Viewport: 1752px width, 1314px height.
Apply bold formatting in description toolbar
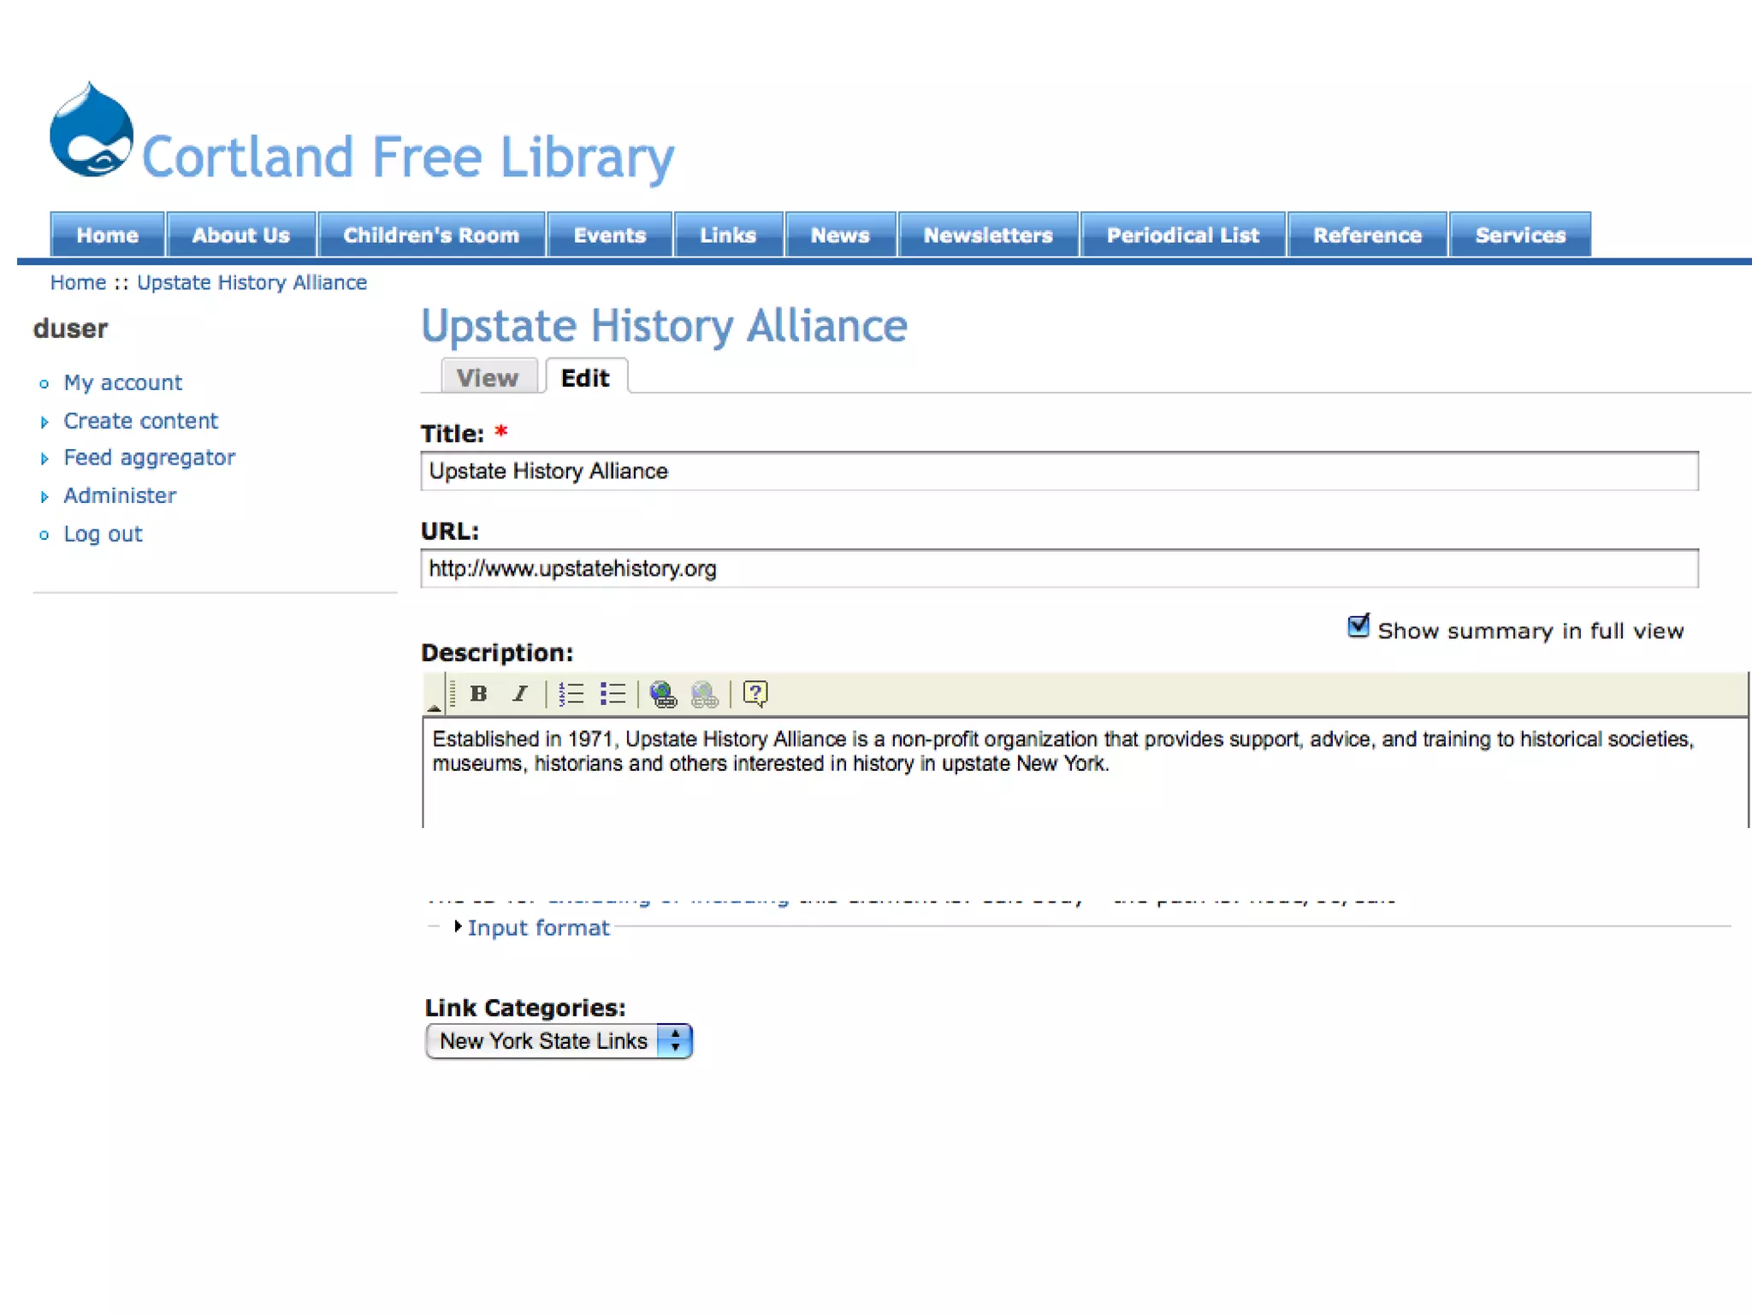coord(479,694)
